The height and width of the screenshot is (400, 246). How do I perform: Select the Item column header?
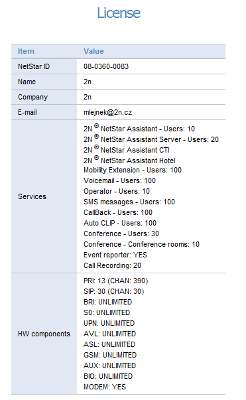(26, 51)
